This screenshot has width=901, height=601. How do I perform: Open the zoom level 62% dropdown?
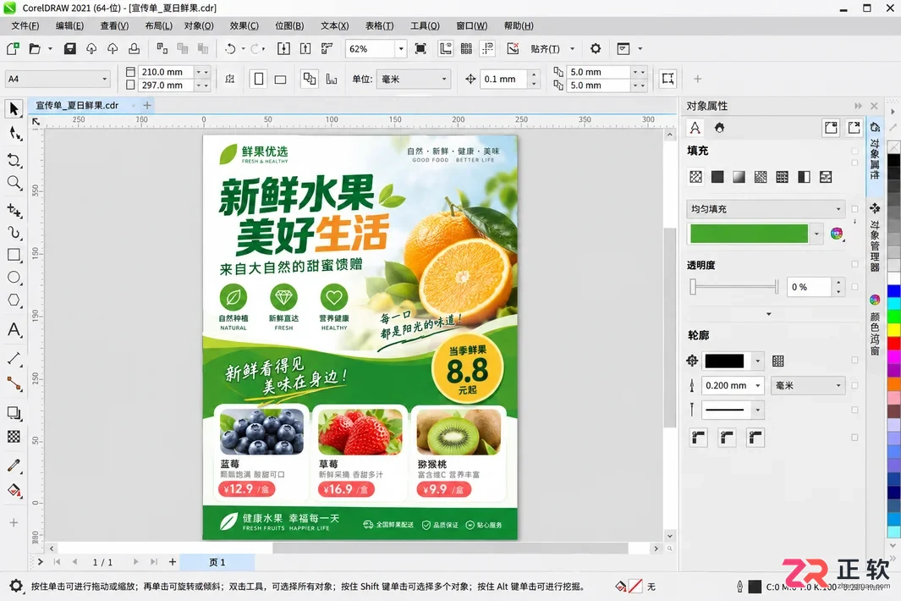[x=401, y=49]
